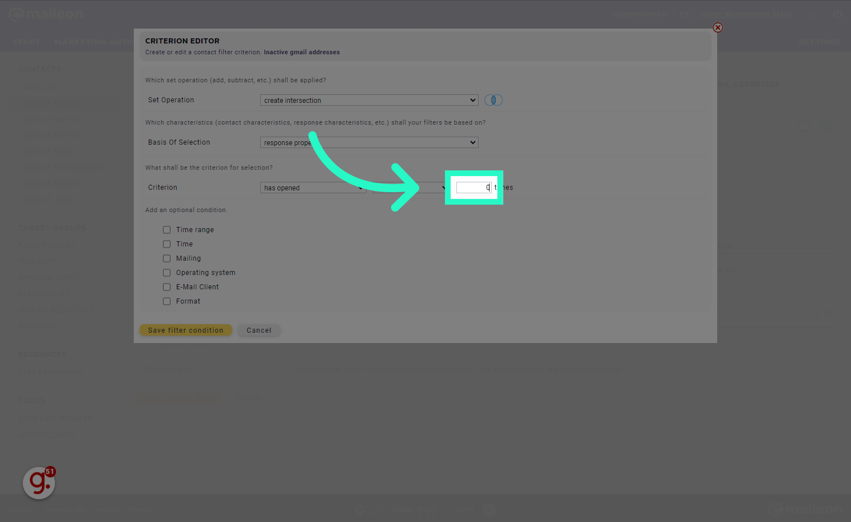851x522 pixels.
Task: Click the help icon in the header
Action: coord(812,14)
